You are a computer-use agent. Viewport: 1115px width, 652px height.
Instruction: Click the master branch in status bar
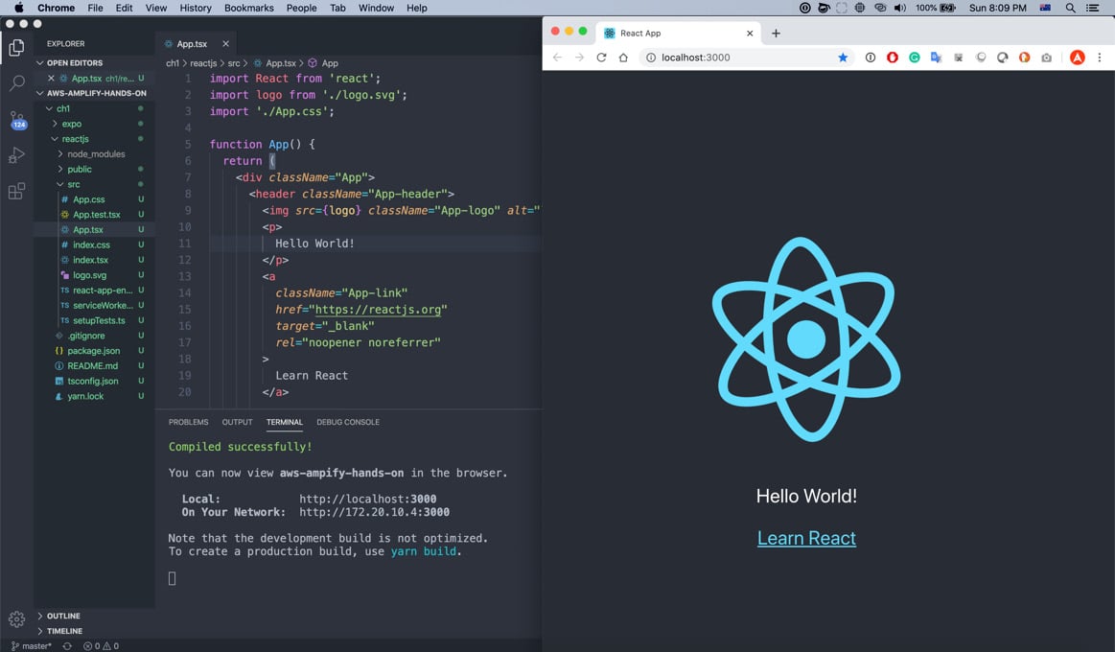click(32, 646)
